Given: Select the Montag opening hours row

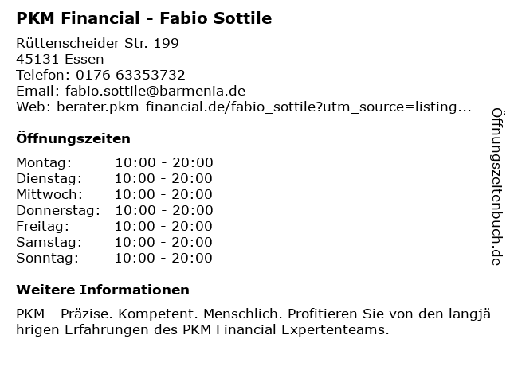Looking at the screenshot, I should 115,162.
